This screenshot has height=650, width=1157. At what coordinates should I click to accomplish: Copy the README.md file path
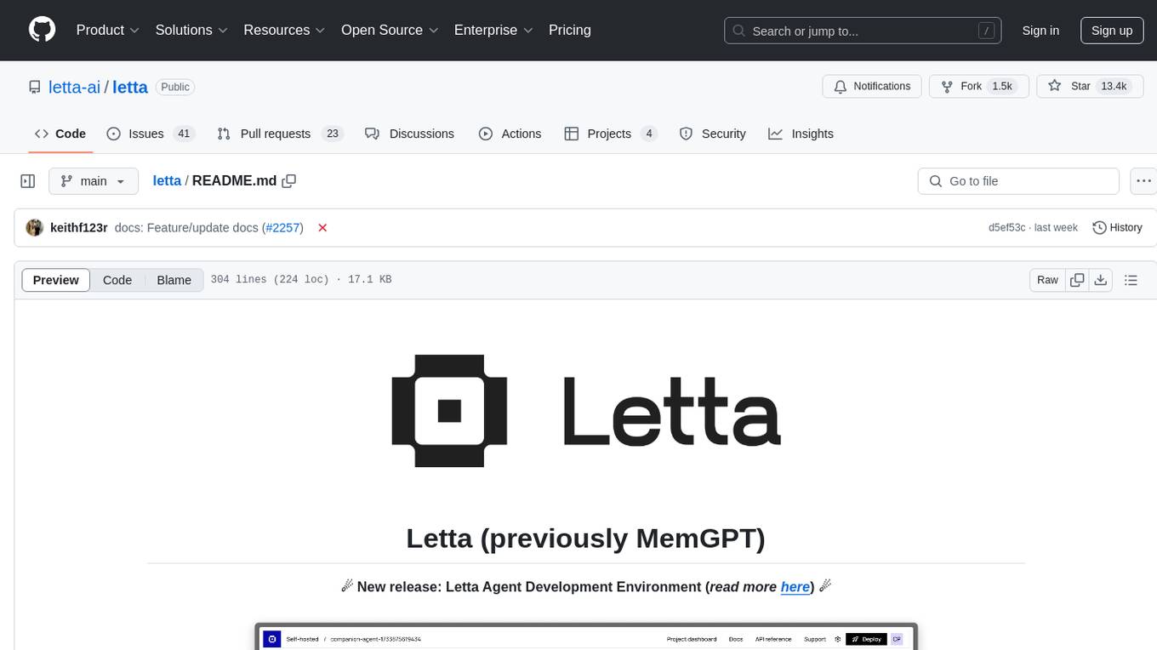(x=289, y=181)
